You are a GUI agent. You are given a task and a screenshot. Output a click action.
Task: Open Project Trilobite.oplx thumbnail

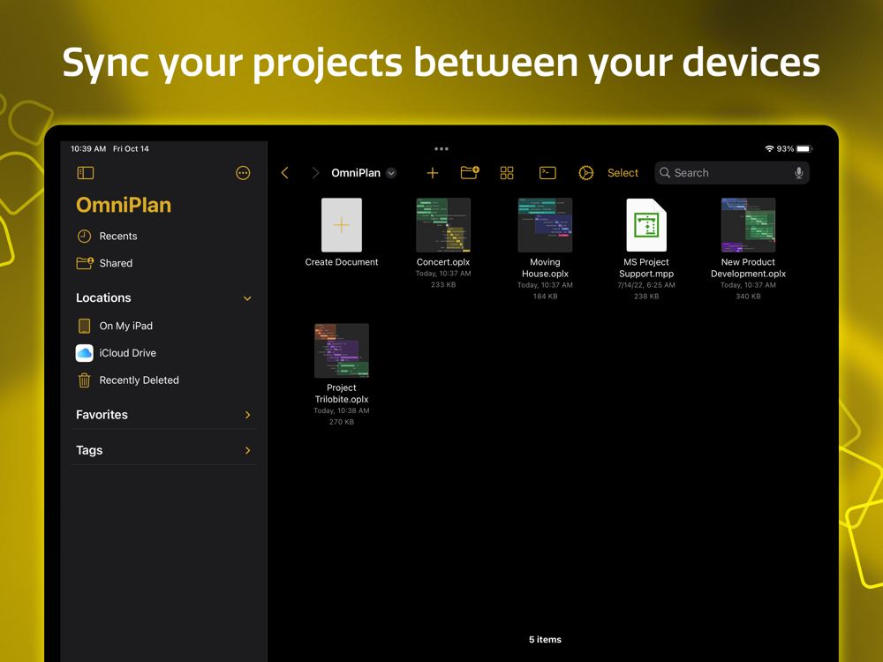pyautogui.click(x=341, y=350)
